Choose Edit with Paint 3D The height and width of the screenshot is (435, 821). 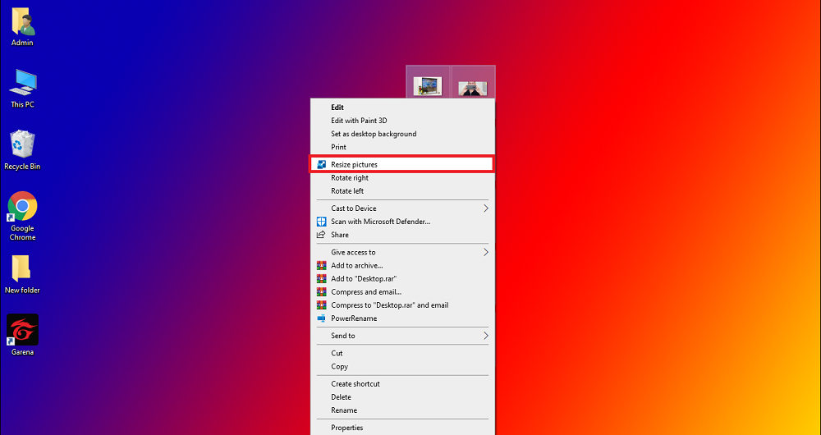tap(402, 121)
